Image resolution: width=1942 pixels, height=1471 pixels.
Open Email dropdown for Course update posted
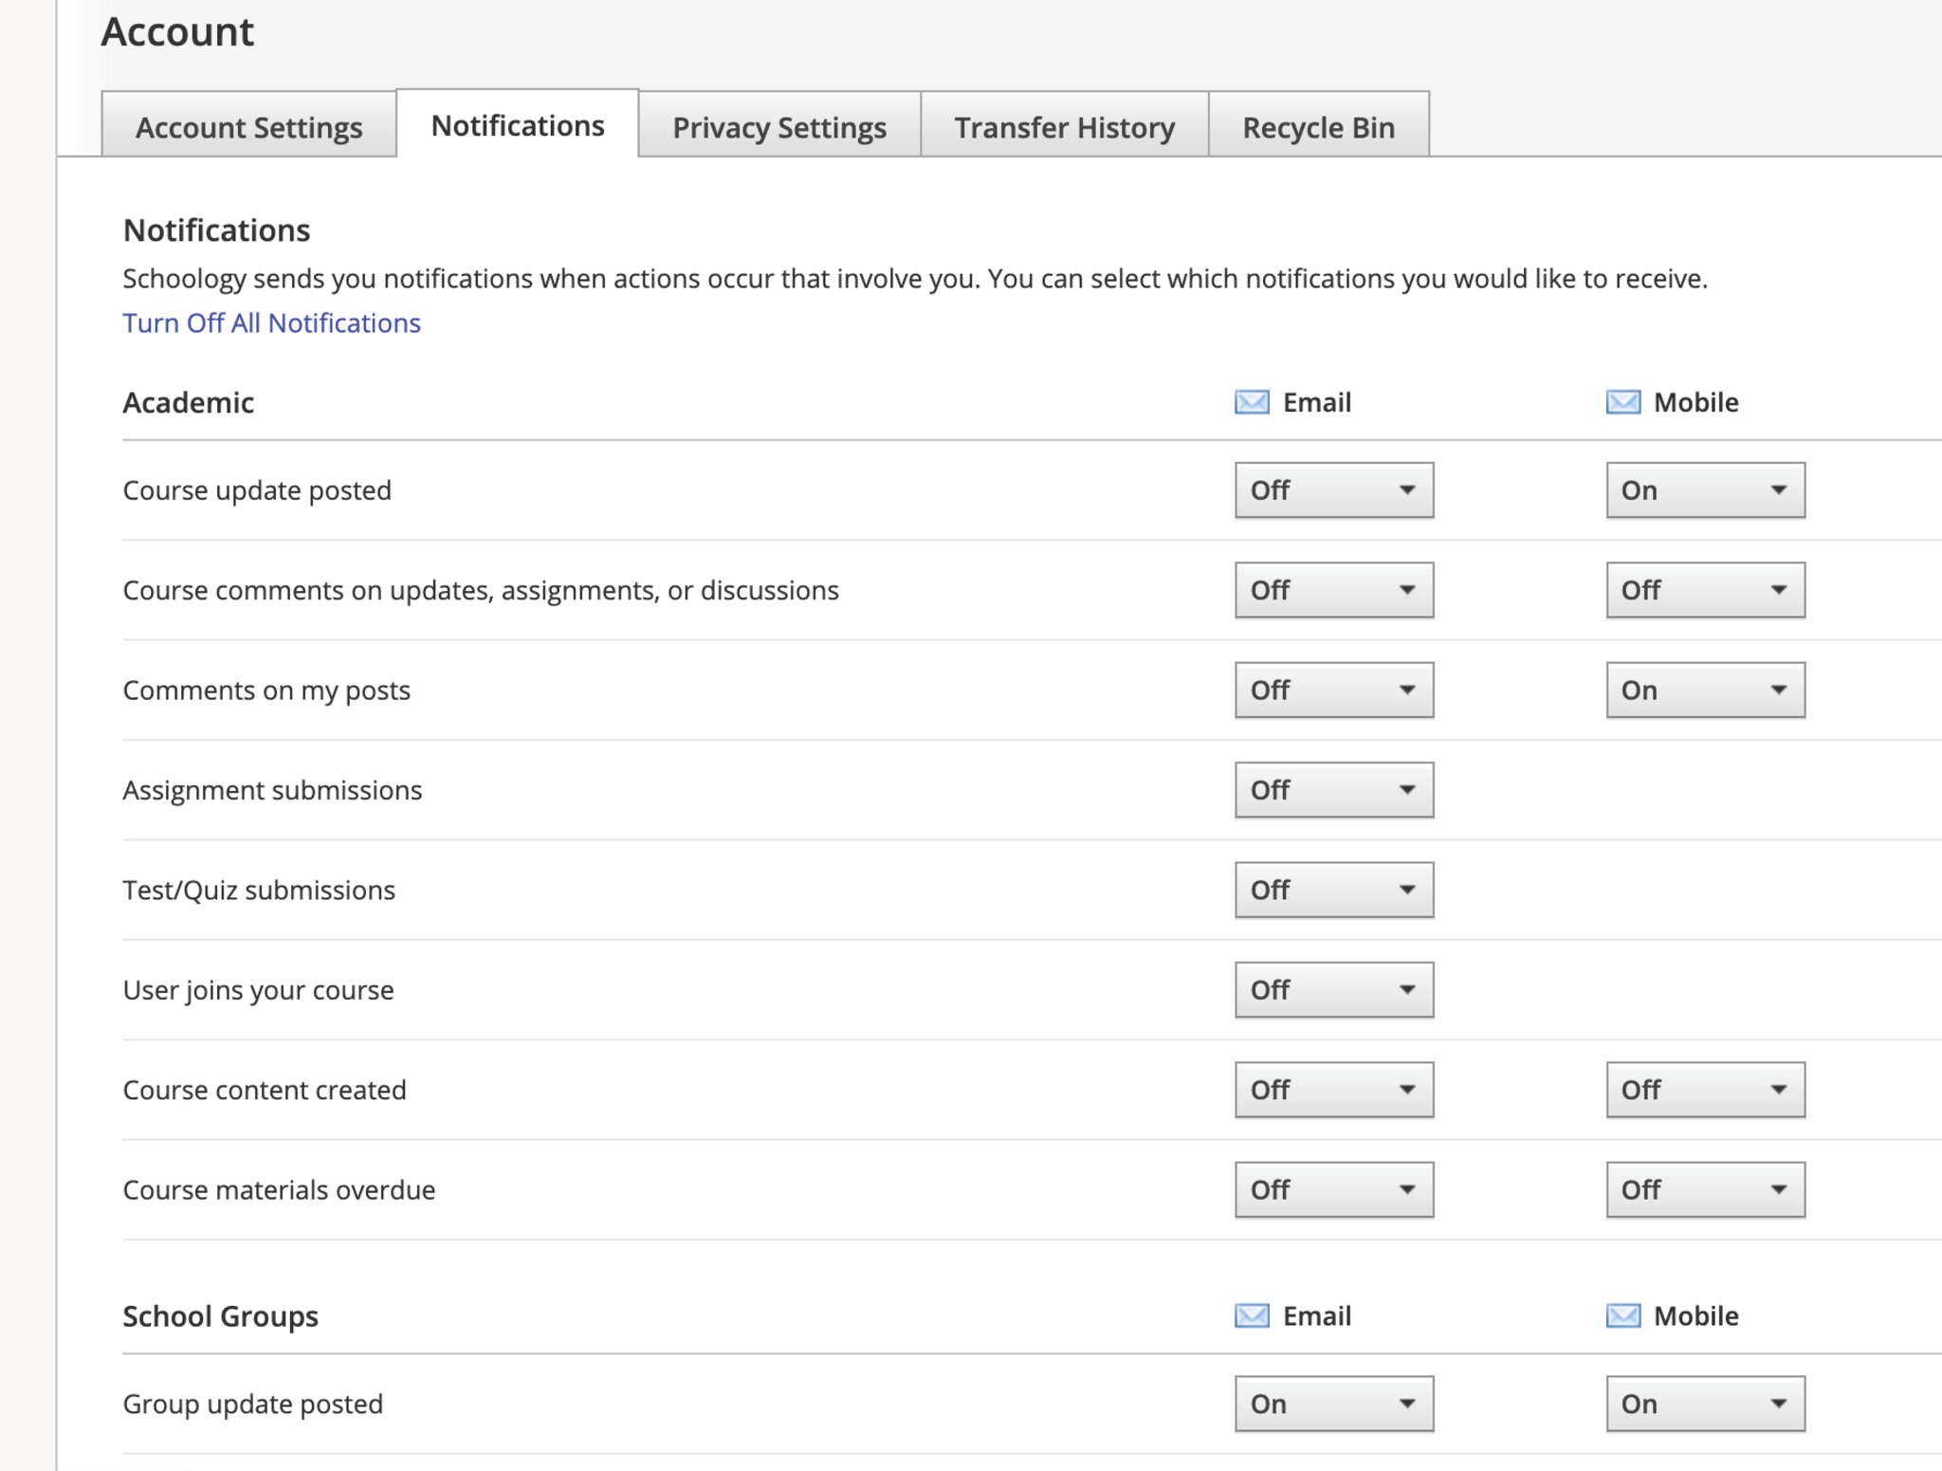click(1333, 490)
